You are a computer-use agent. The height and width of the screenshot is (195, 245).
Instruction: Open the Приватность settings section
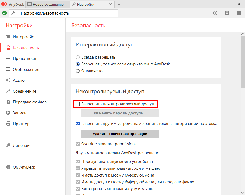coord(25,58)
